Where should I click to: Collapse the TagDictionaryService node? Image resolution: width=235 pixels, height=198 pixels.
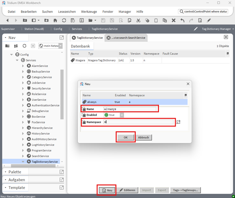pos(23,162)
